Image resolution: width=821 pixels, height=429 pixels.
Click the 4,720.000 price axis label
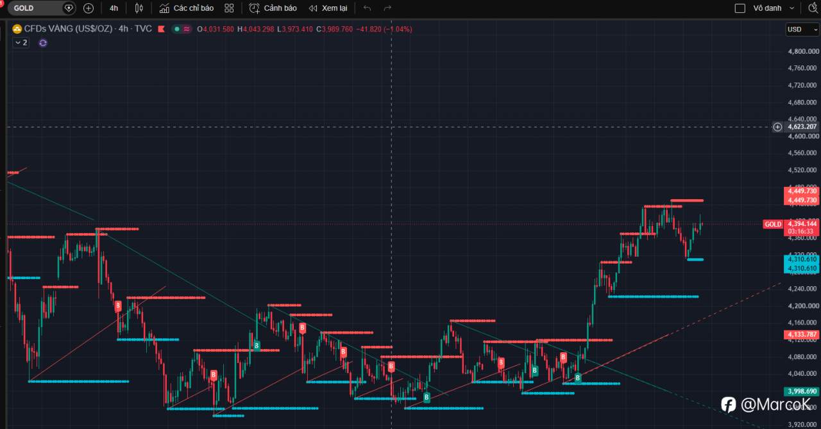802,85
